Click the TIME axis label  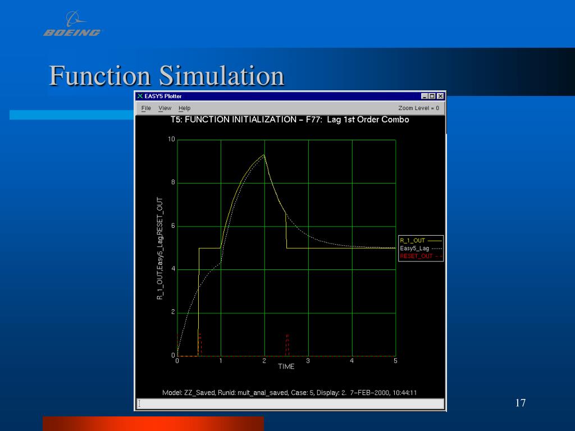[286, 366]
